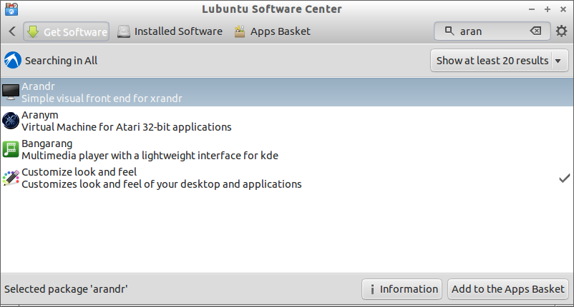
Task: Click the magnifier icon in search box
Action: [449, 31]
